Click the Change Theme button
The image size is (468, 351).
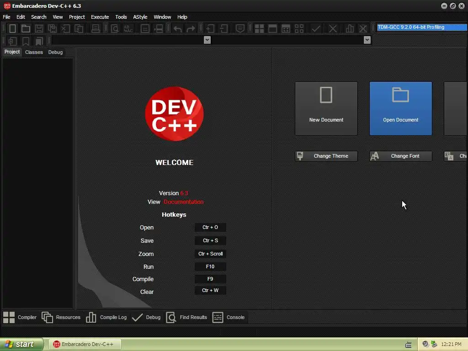pos(326,156)
